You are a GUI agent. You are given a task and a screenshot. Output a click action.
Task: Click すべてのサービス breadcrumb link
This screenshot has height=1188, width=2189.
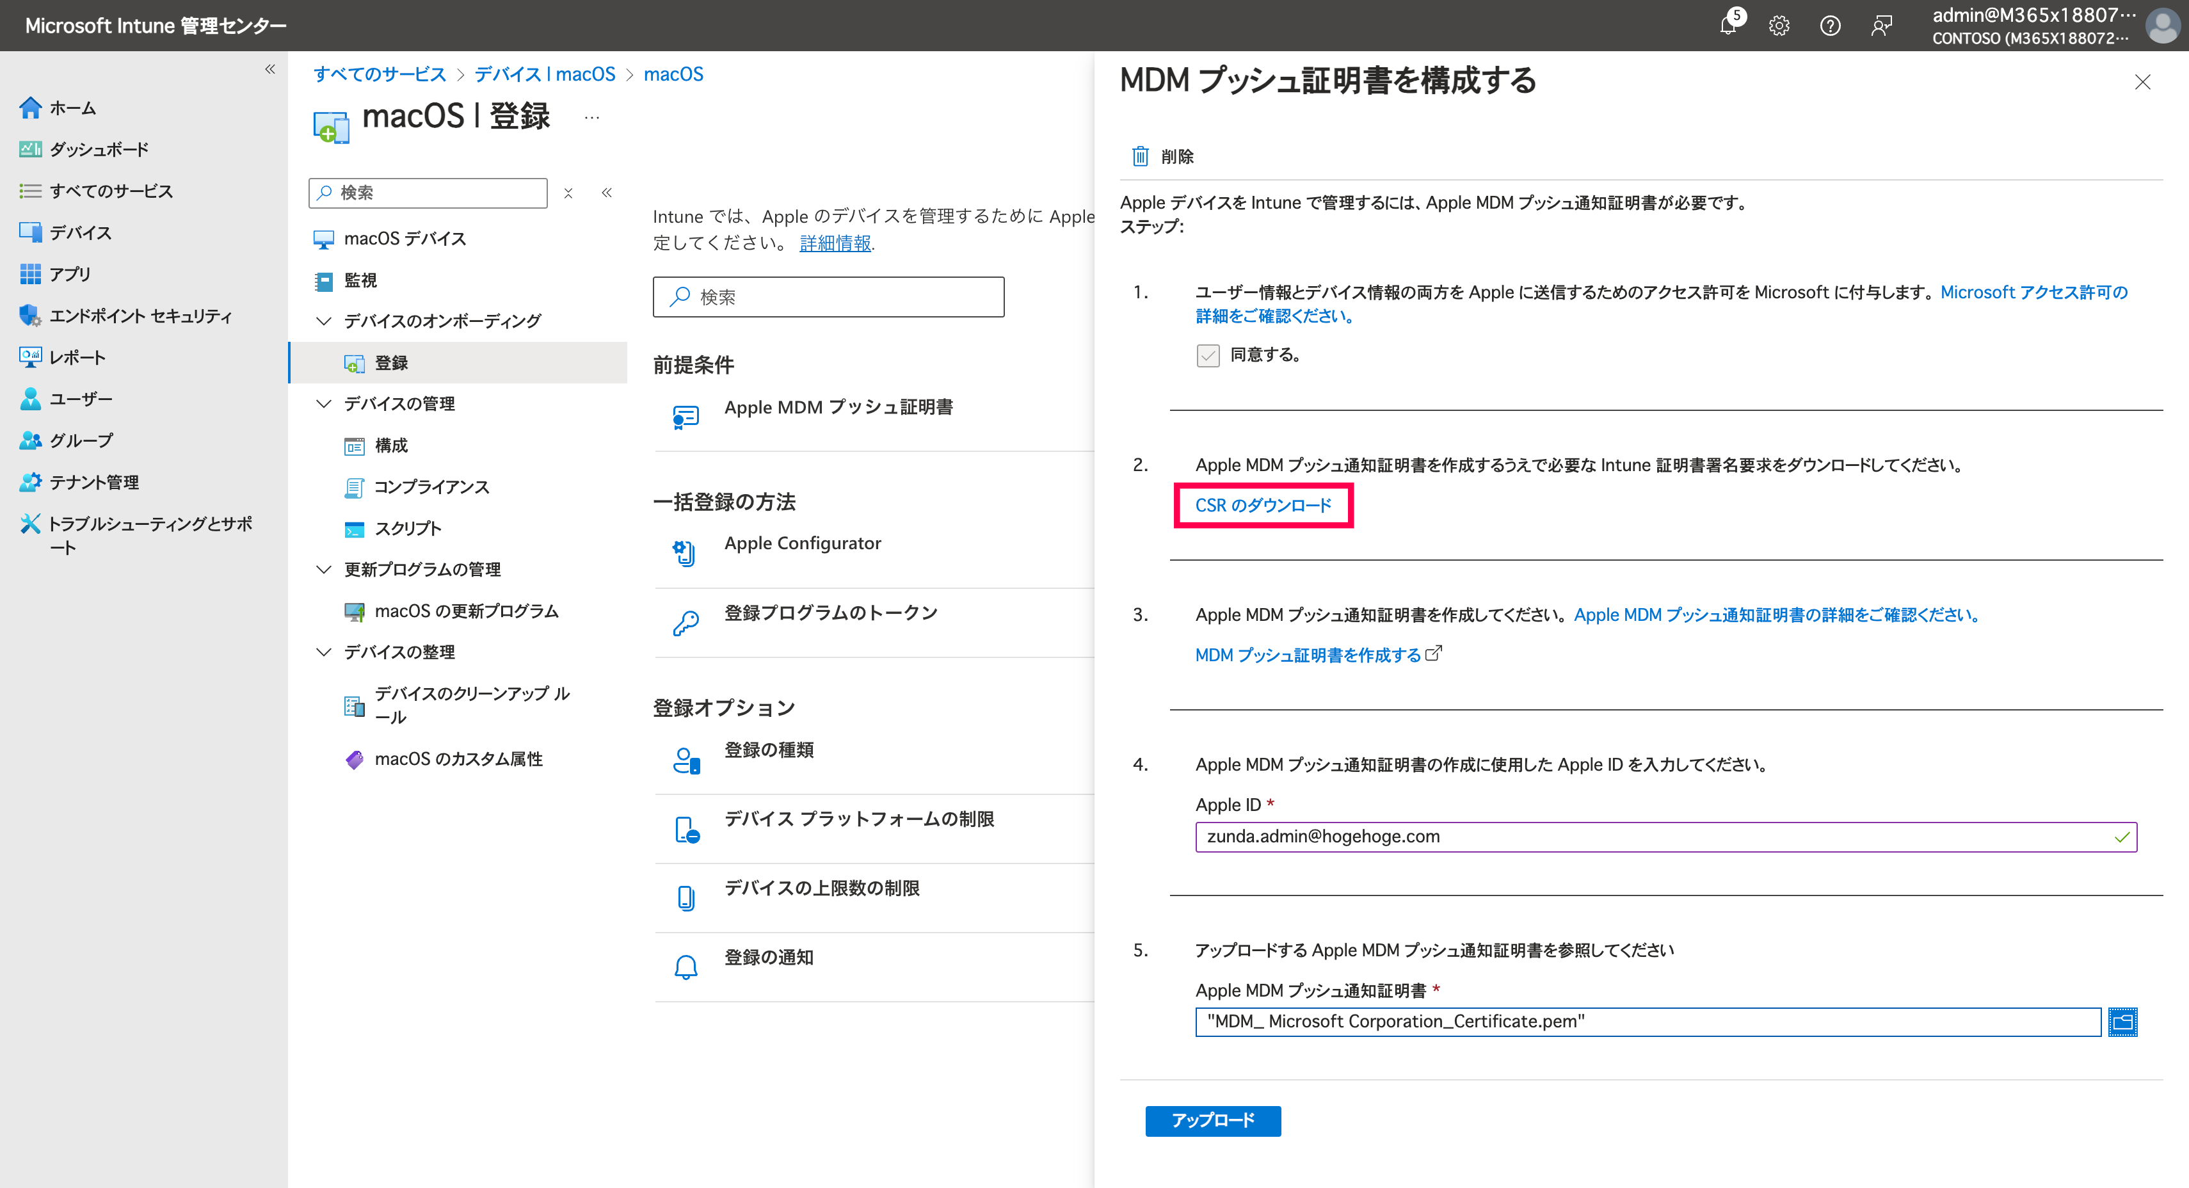pyautogui.click(x=379, y=74)
